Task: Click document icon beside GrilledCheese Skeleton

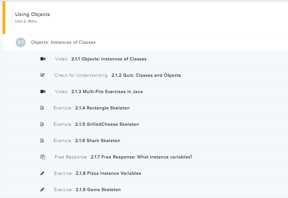Action: coord(42,124)
